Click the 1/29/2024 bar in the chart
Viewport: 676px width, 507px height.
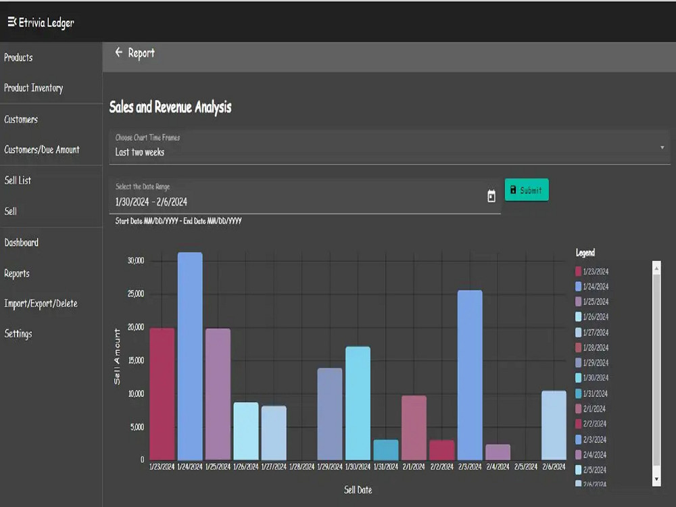330,414
